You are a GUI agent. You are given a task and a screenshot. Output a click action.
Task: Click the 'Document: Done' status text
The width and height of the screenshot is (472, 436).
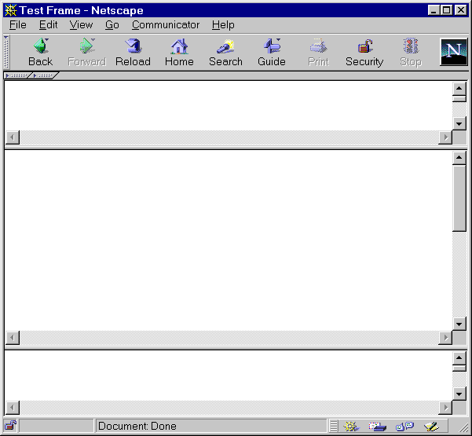pos(137,426)
